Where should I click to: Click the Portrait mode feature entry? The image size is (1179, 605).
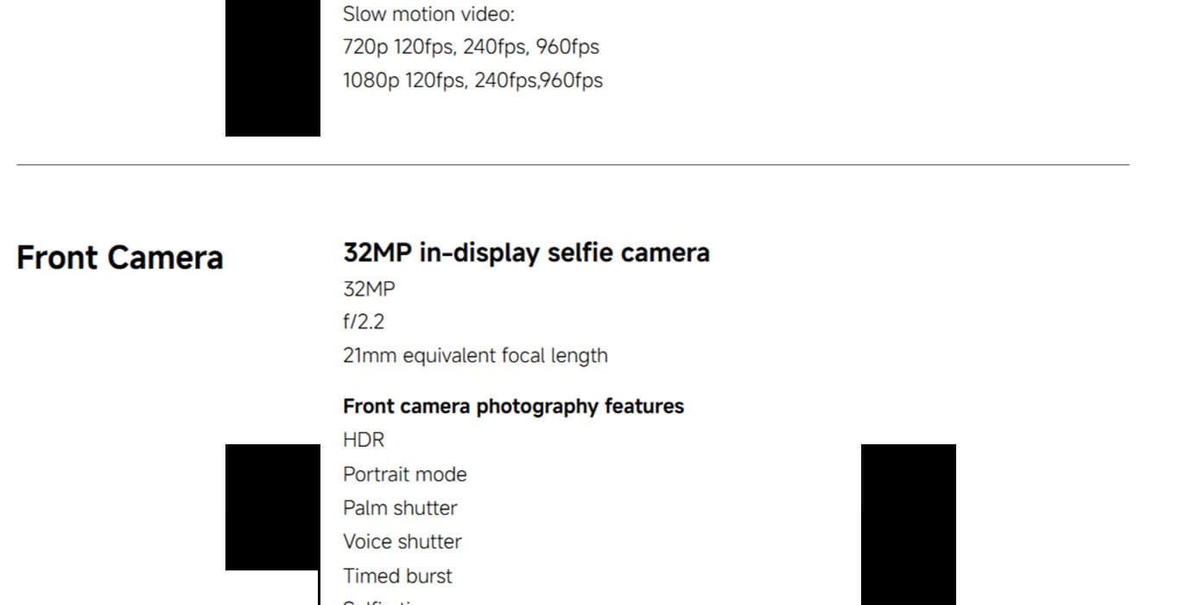click(404, 474)
